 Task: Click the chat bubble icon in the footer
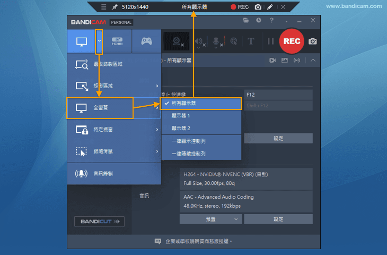(158, 241)
